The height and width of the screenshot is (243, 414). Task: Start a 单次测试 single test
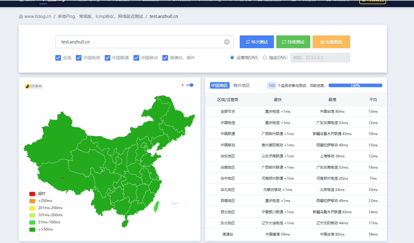[x=257, y=42]
